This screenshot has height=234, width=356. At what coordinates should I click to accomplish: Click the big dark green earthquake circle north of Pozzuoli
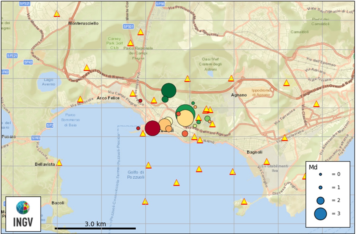(169, 90)
